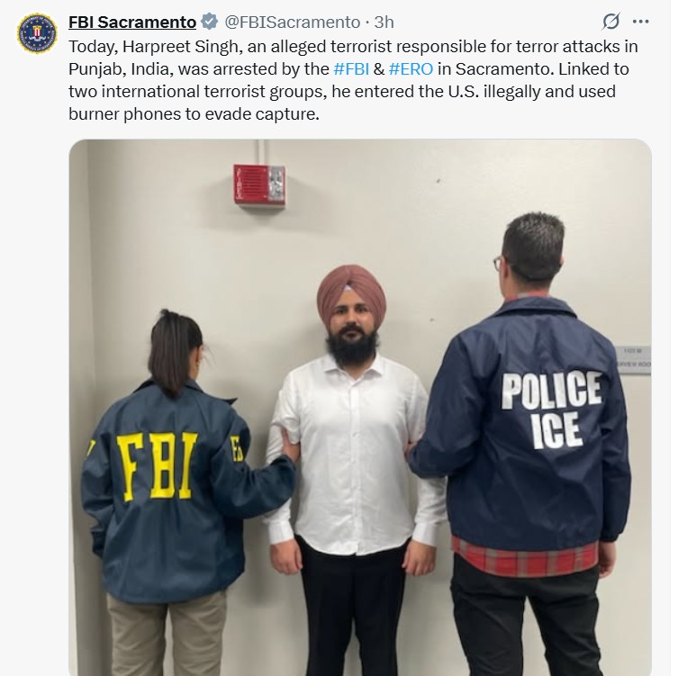Open the post via the 3h timestamp
Image resolution: width=678 pixels, height=676 pixels.
pos(384,22)
